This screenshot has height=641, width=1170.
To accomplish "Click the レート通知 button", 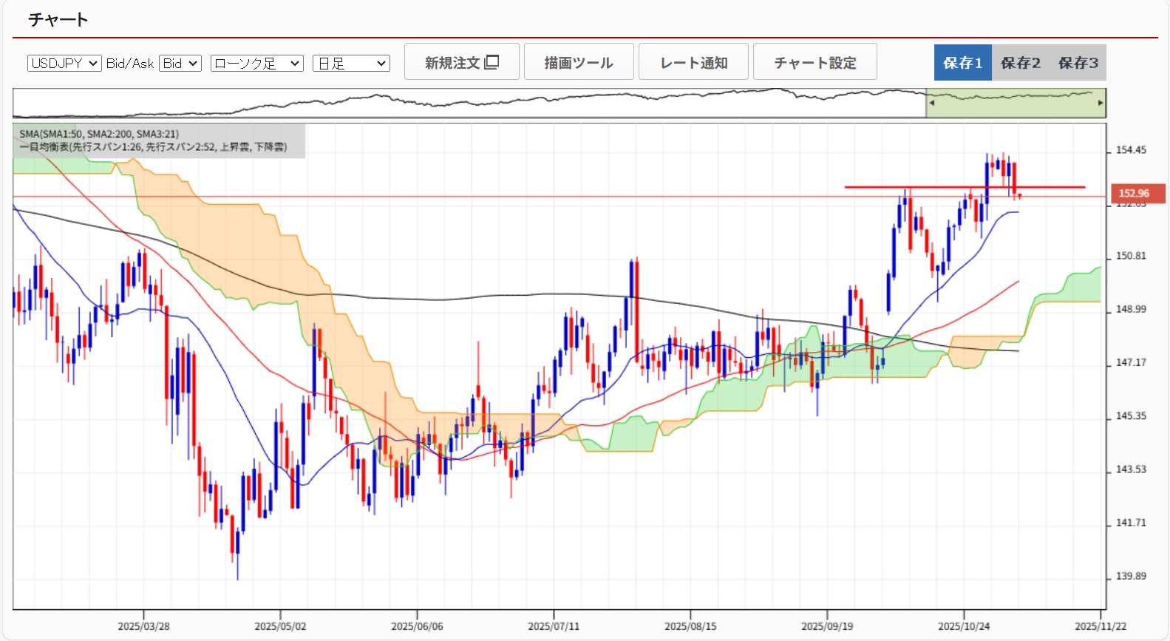I will (693, 62).
